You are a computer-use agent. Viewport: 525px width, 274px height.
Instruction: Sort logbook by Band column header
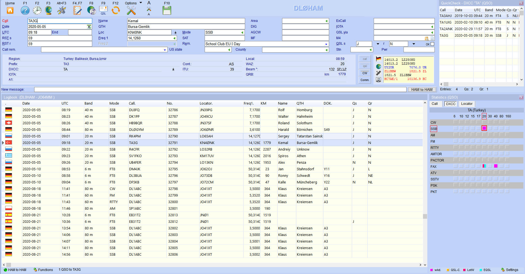pyautogui.click(x=88, y=103)
